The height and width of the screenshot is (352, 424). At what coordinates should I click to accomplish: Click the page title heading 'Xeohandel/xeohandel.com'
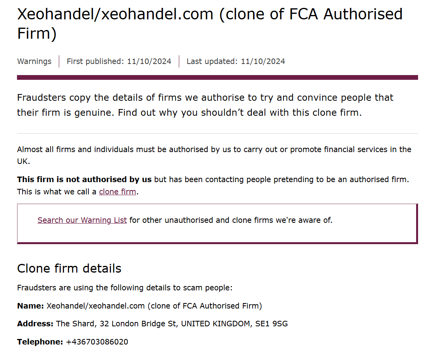click(115, 14)
